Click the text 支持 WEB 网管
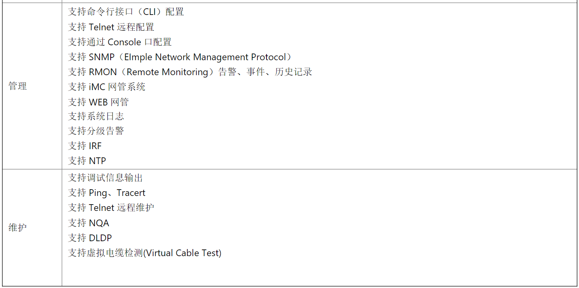 (98, 102)
